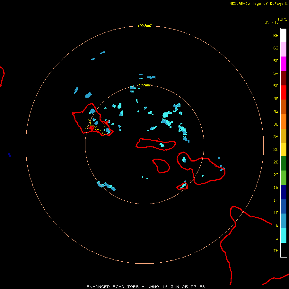The width and height of the screenshot is (289, 289).
Task: Click the legend value 34
Action: (276, 136)
